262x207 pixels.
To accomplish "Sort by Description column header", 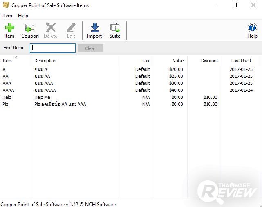I will coord(75,61).
